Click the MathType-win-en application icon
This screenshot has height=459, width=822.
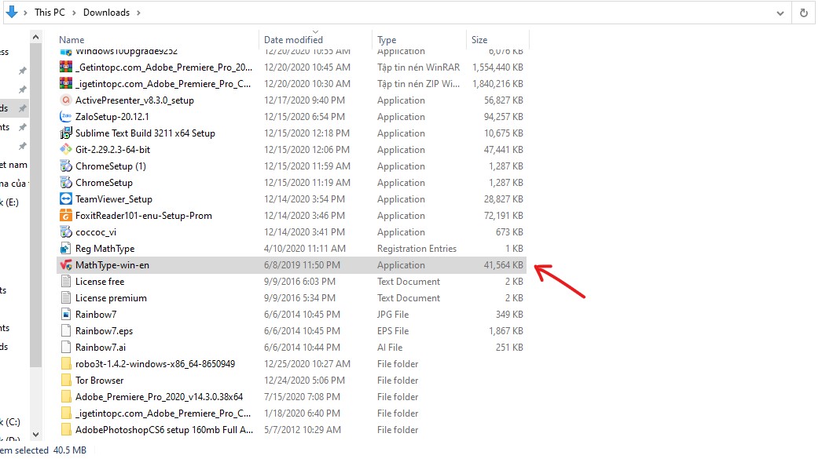coord(65,264)
